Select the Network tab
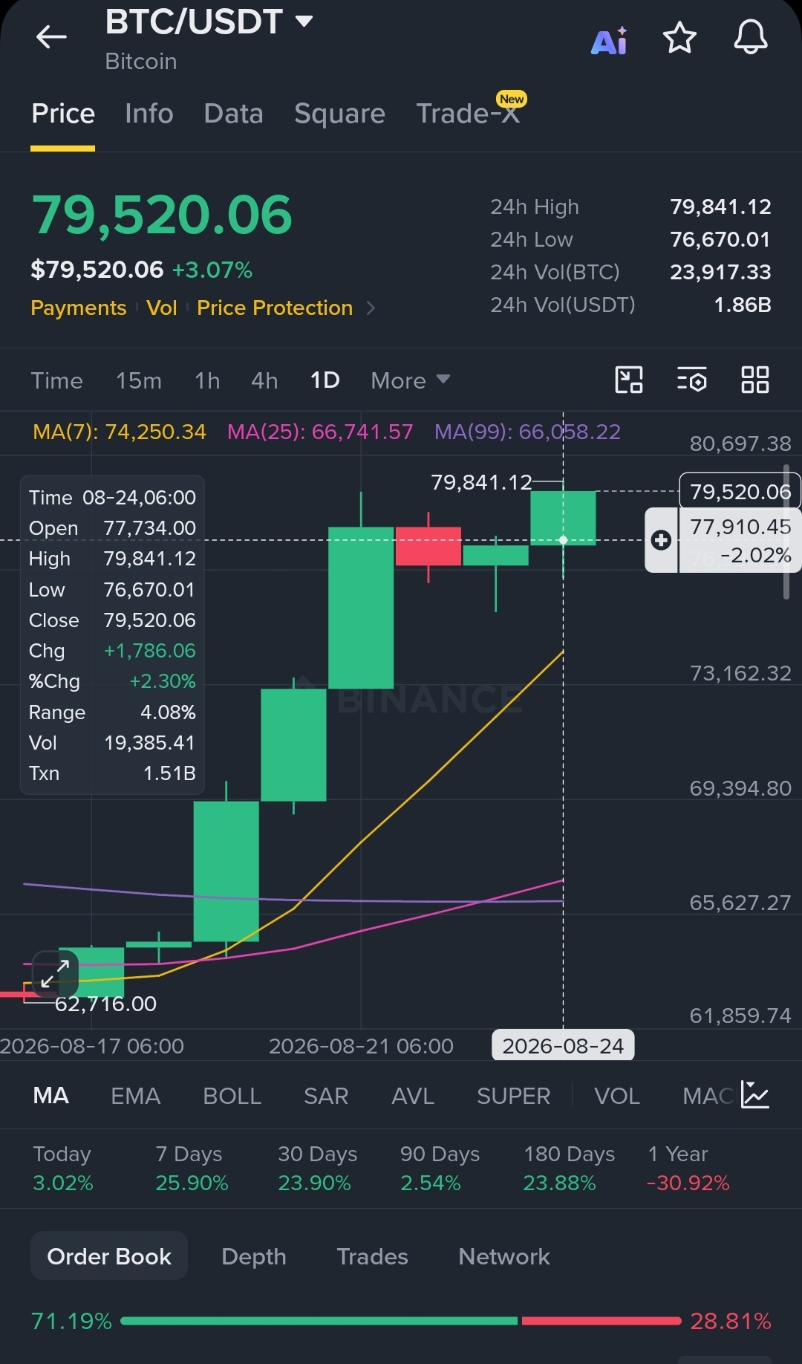The width and height of the screenshot is (802, 1364). 504,1256
